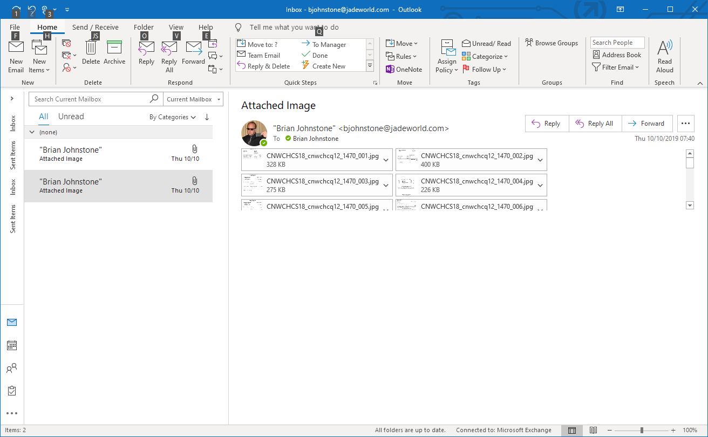Screen dimensions: 708x437
Task: Open the Calendar view
Action: 12,345
